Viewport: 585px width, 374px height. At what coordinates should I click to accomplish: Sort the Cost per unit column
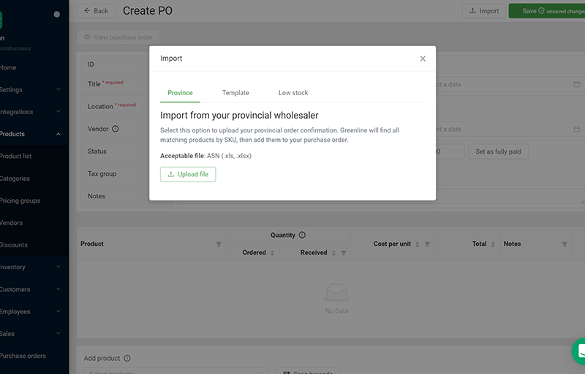pyautogui.click(x=417, y=244)
